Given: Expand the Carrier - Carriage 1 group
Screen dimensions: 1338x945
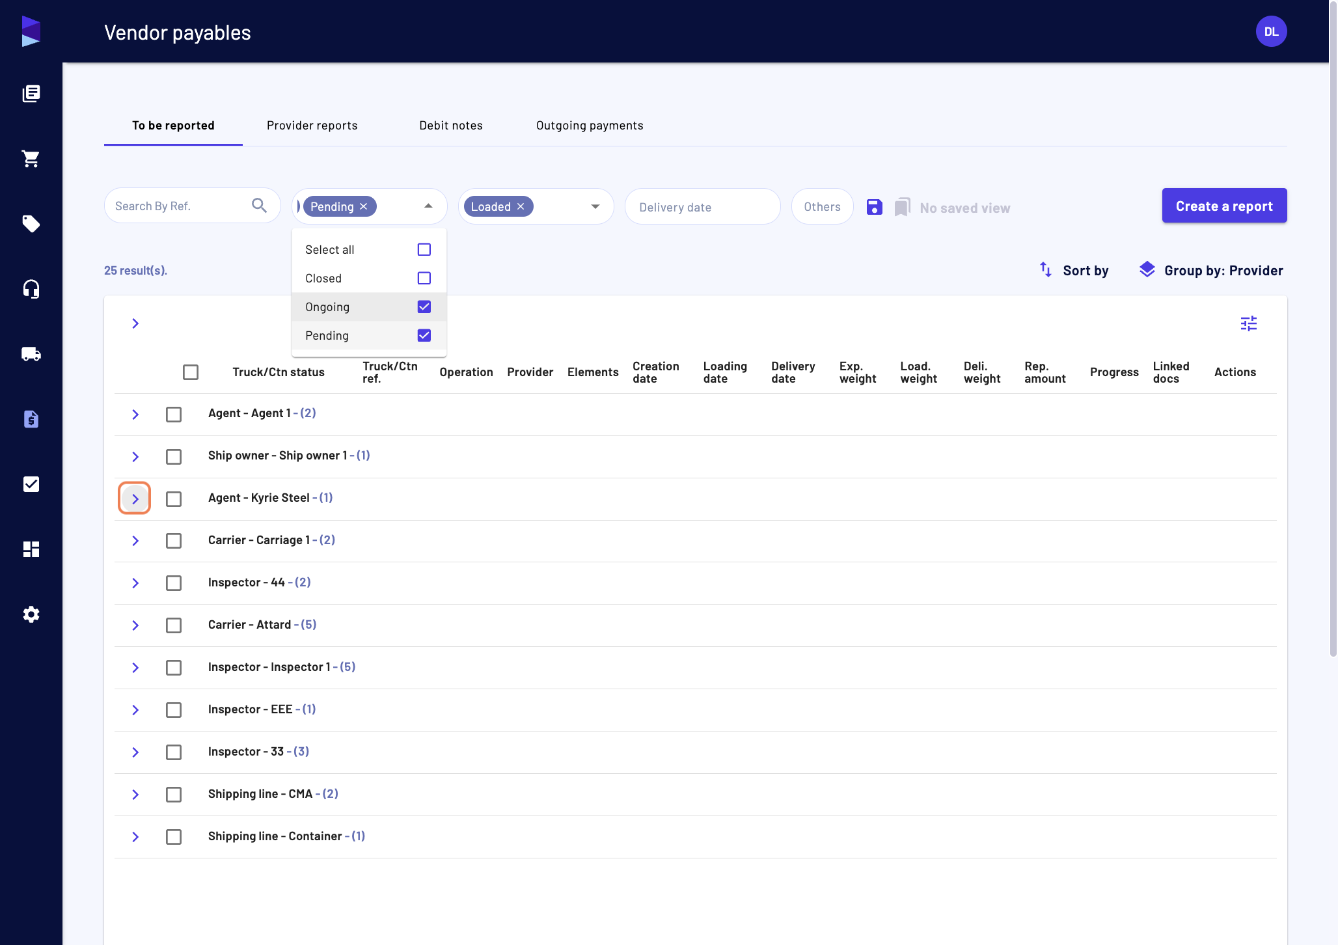Looking at the screenshot, I should point(135,541).
